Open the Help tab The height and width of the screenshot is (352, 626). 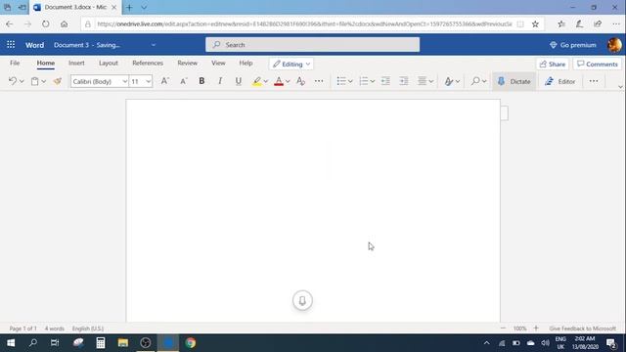[246, 63]
